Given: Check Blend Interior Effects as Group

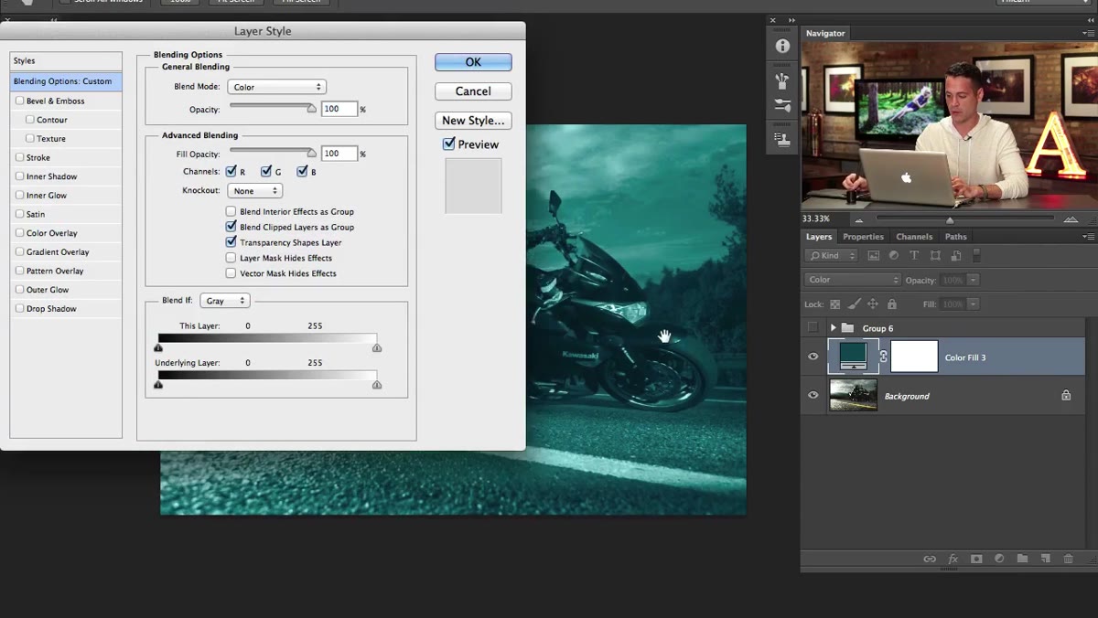Looking at the screenshot, I should (x=231, y=211).
